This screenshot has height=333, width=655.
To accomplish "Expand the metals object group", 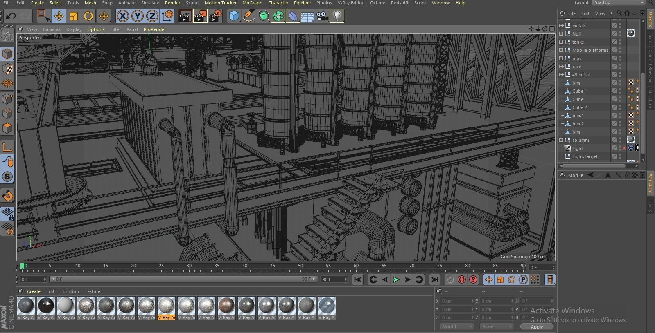I will tap(561, 25).
